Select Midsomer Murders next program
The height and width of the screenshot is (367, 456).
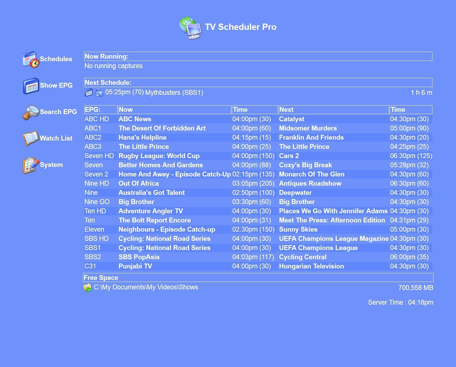point(308,128)
